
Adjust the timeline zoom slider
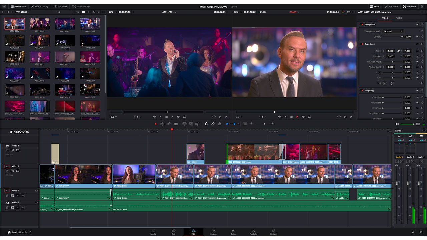pyautogui.click(x=265, y=124)
